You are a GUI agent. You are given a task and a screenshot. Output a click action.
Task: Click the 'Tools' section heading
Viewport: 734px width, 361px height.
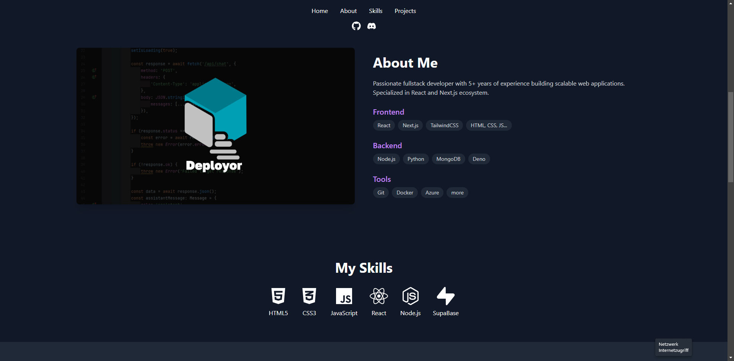(382, 179)
